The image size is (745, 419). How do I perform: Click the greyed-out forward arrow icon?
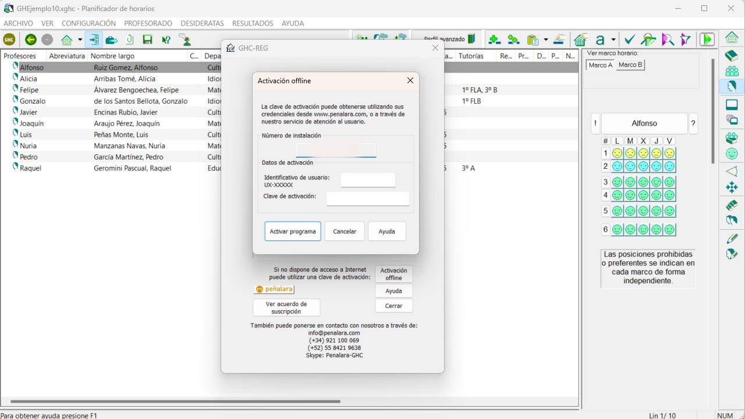coord(47,40)
